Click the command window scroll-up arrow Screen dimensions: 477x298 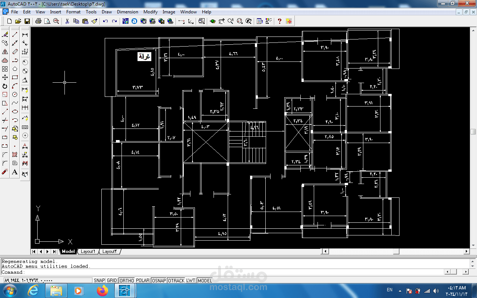tap(473, 262)
